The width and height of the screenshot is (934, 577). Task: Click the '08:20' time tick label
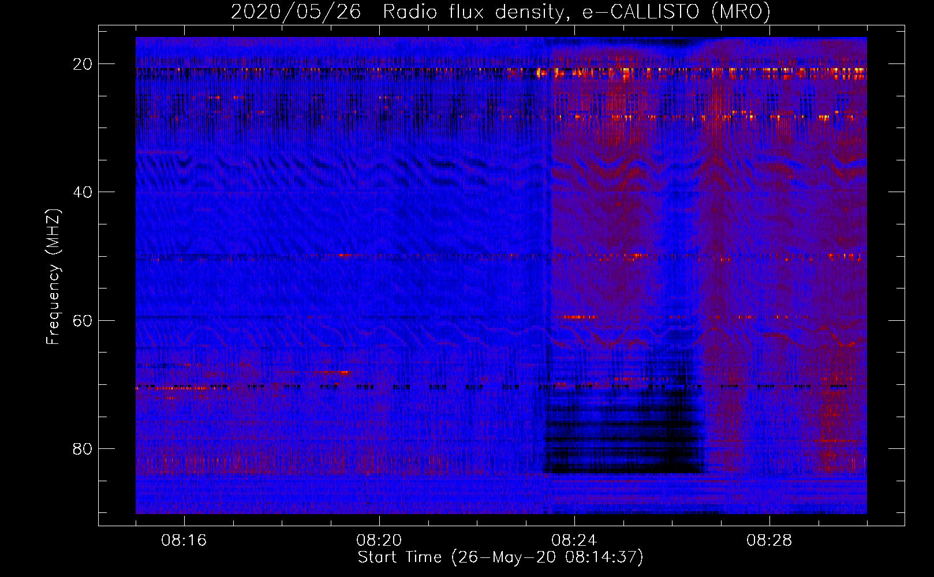(379, 540)
